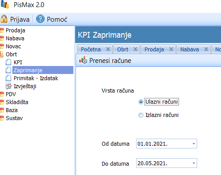Click the Do datuma label
The image size is (221, 175).
click(x=115, y=163)
